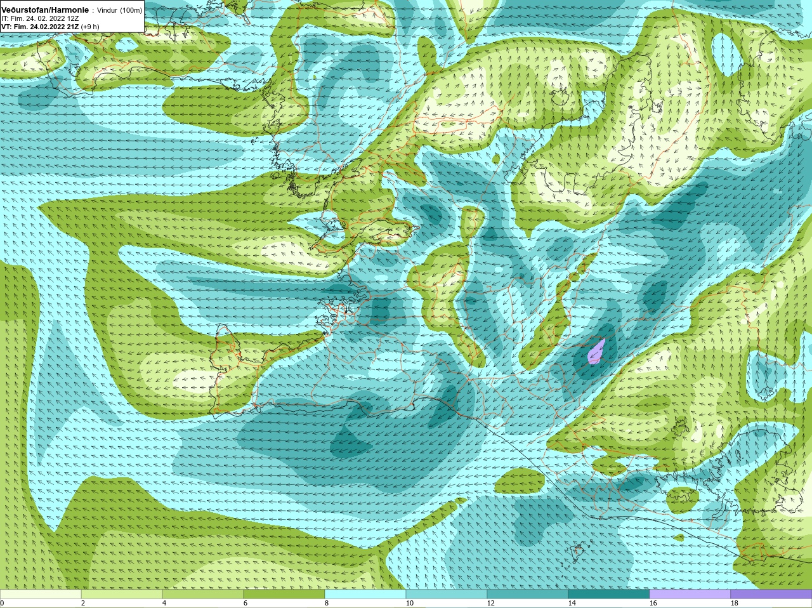Select the above-18 darker purple legend swatch
This screenshot has width=812, height=608.
(771, 594)
